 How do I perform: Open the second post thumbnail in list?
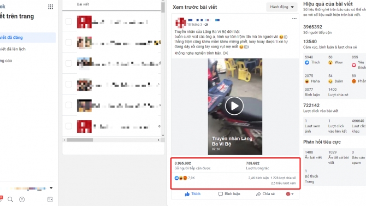pos(84,43)
